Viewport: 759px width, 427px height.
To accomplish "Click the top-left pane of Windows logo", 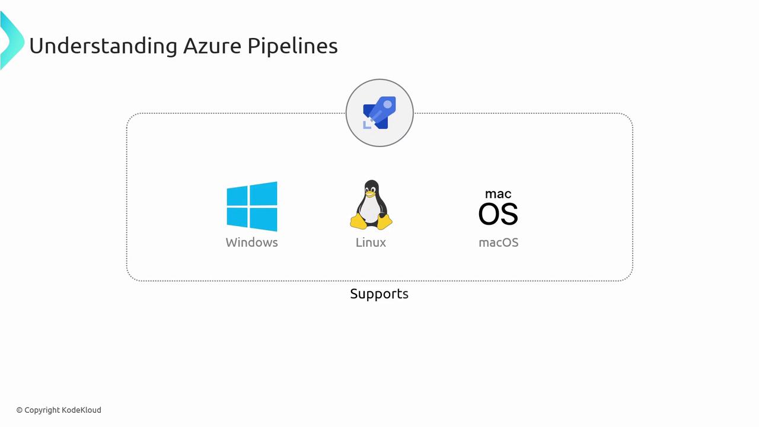I will [237, 195].
